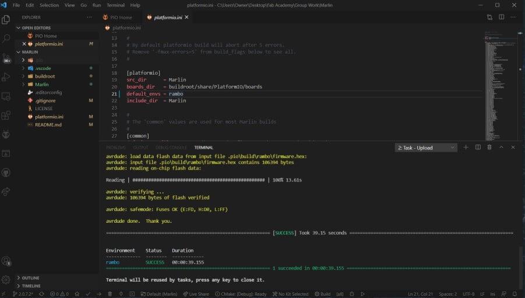The image size is (525, 298).
Task: Switch to the DEBUG CONSOLE panel tab
Action: click(x=171, y=148)
